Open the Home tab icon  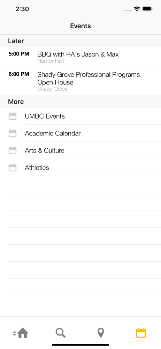tap(23, 333)
